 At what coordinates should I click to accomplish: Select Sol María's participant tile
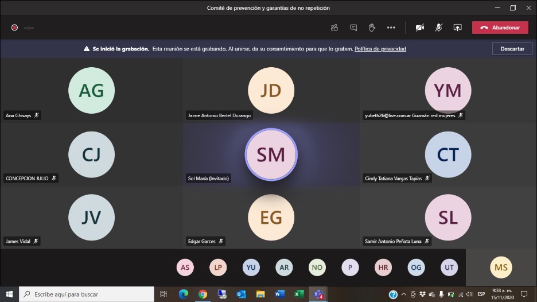click(x=271, y=154)
